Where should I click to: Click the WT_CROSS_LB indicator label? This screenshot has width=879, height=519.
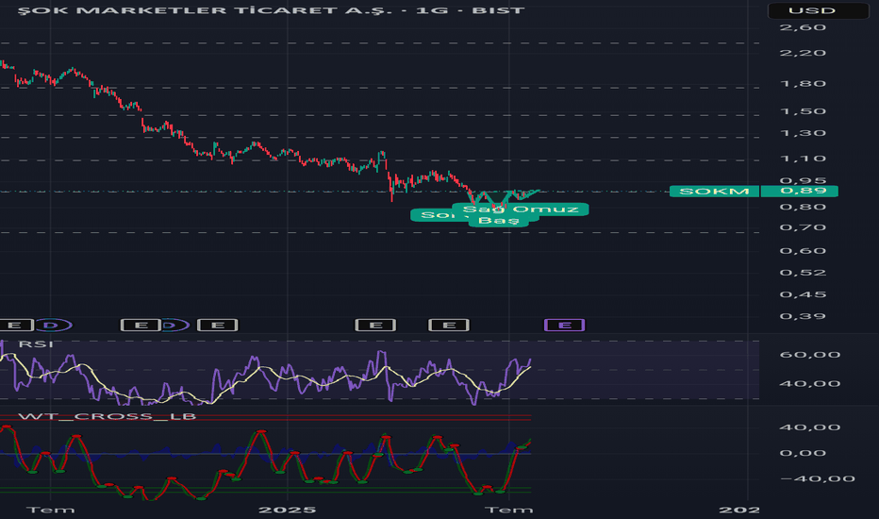coord(108,416)
